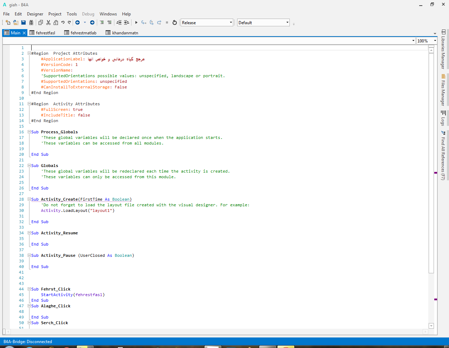The width and height of the screenshot is (449, 348).
Task: Click the Navigate Backward blue arrow
Action: coord(78,22)
